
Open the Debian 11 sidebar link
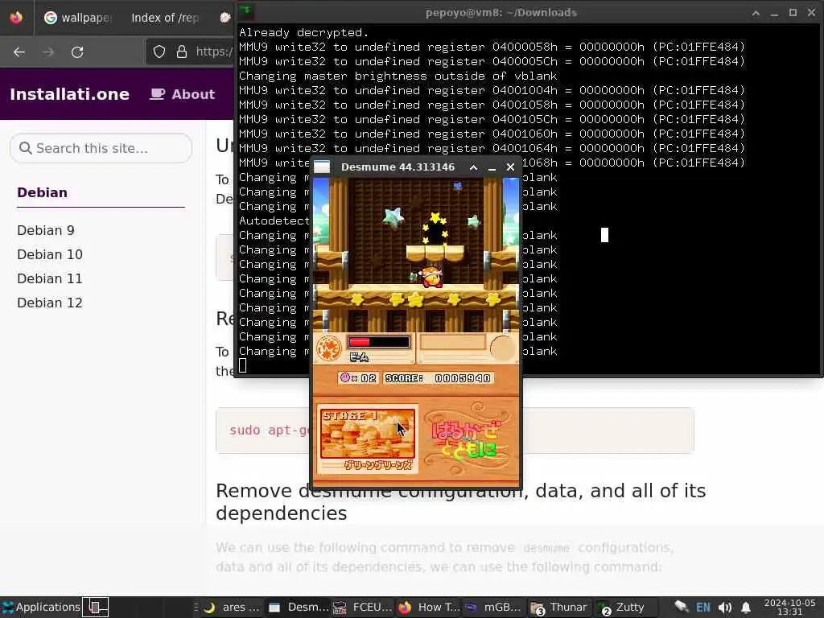(x=50, y=278)
